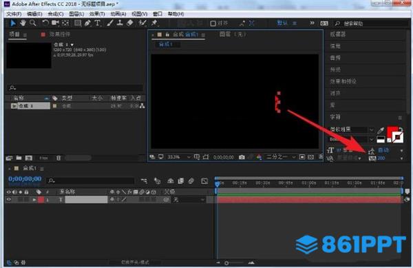Hide text layer 1 with eye toggle
This screenshot has height=268, width=413.
tap(9, 200)
